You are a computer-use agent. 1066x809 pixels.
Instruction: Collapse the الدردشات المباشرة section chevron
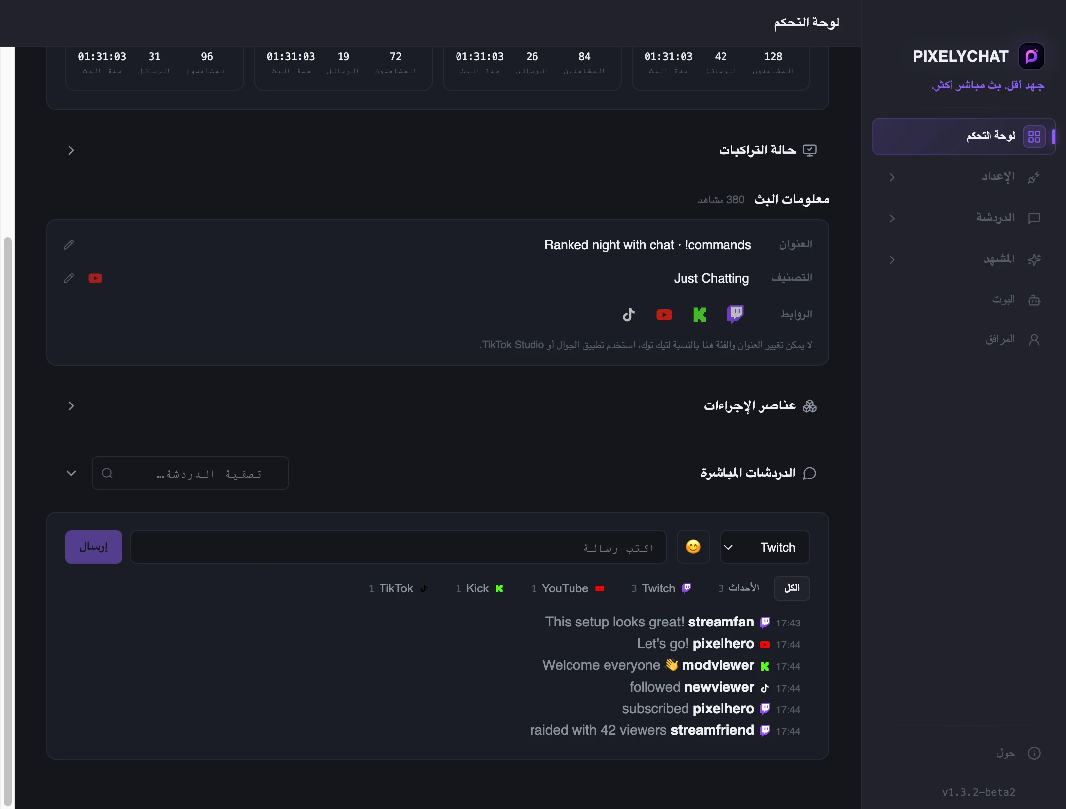point(71,473)
